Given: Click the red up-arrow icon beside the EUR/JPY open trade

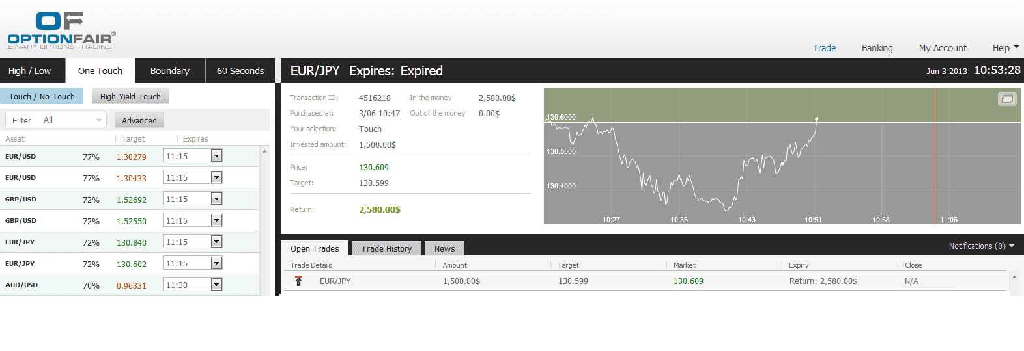Looking at the screenshot, I should [x=298, y=281].
